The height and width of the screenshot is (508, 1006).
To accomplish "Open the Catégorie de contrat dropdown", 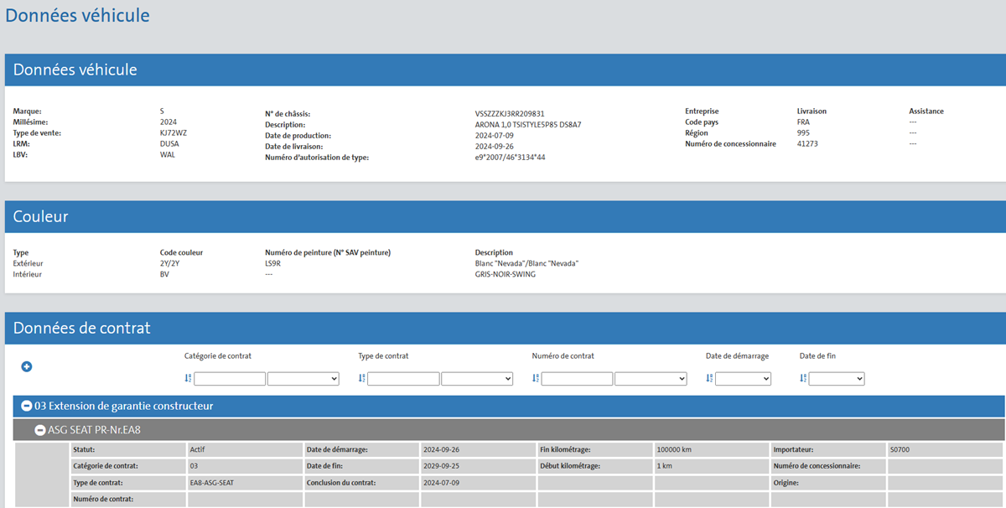I will coord(303,379).
